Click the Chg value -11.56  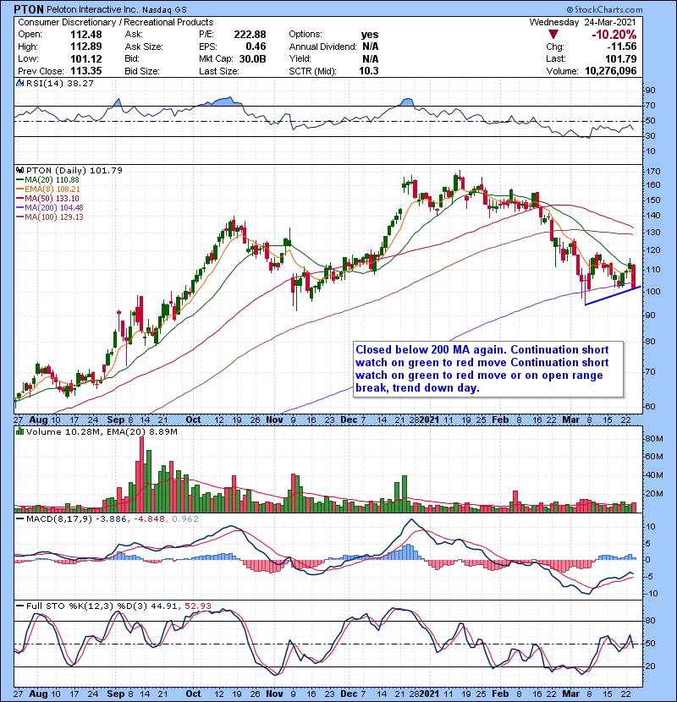622,47
